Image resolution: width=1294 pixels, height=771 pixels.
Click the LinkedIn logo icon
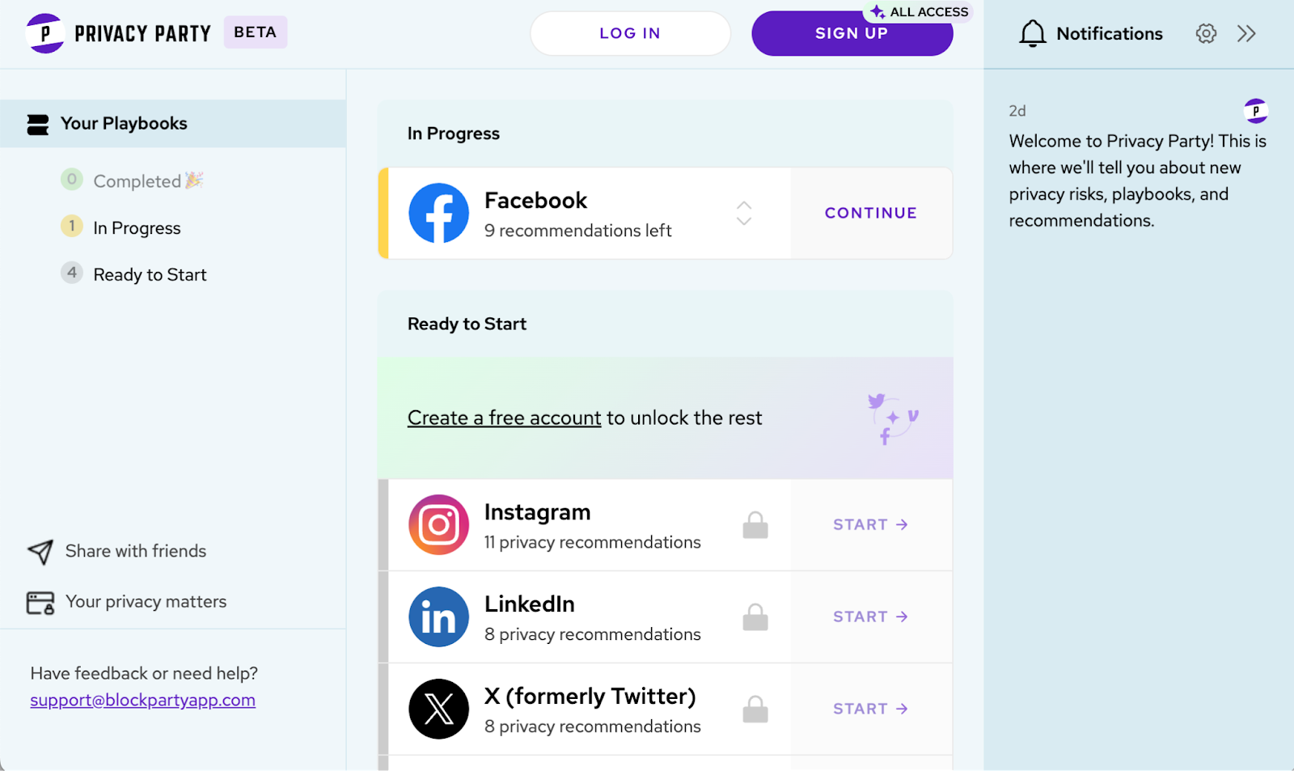coord(438,617)
